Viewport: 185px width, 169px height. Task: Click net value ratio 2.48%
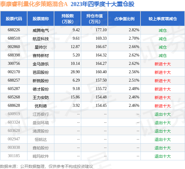coord(134,89)
